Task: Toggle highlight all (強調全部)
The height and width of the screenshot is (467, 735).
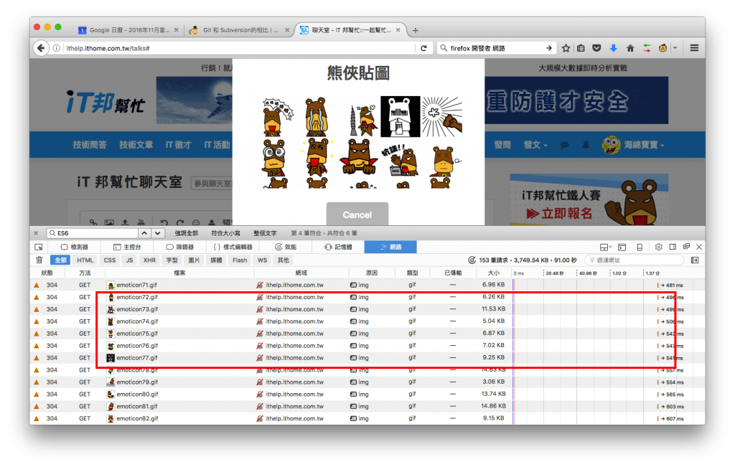Action: [x=186, y=233]
